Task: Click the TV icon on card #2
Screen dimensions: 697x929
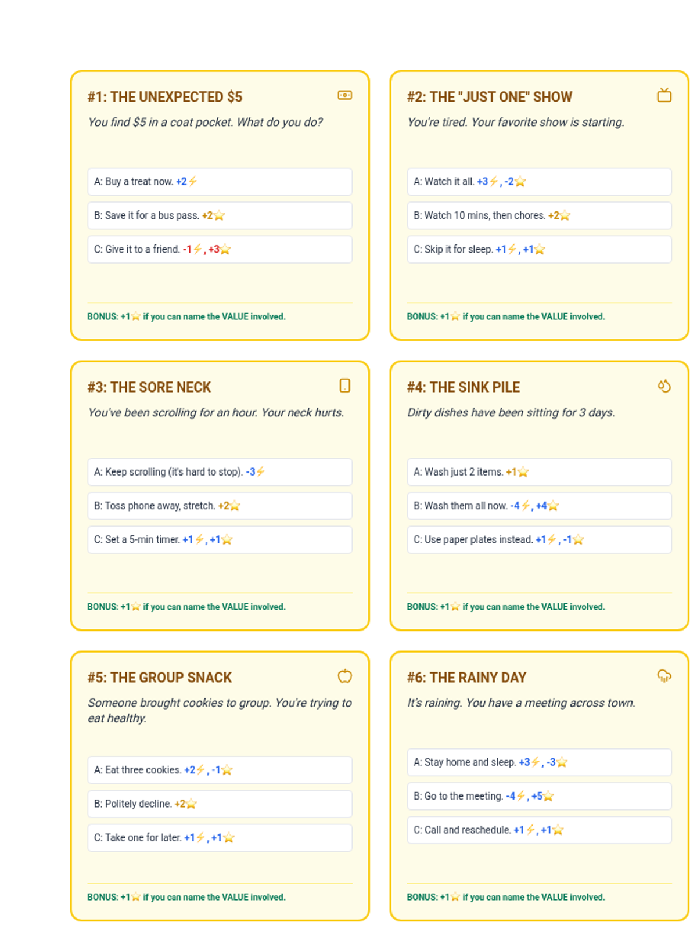Action: click(x=664, y=95)
